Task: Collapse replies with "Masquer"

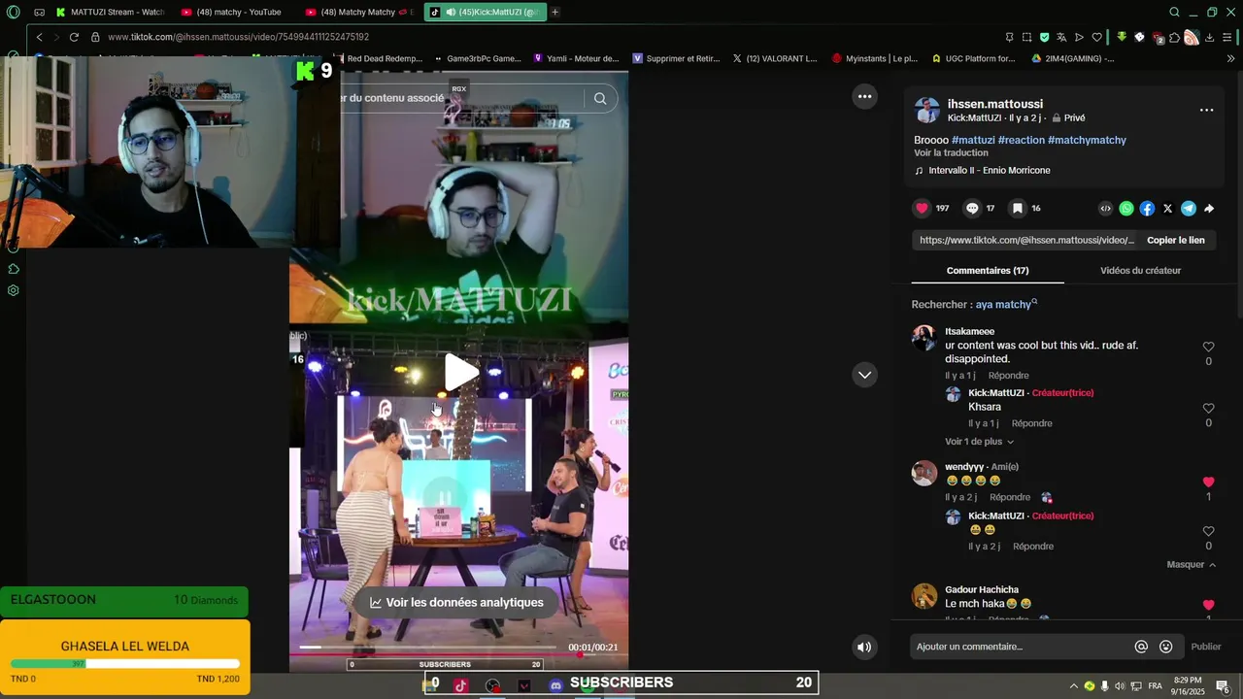Action: (1192, 564)
